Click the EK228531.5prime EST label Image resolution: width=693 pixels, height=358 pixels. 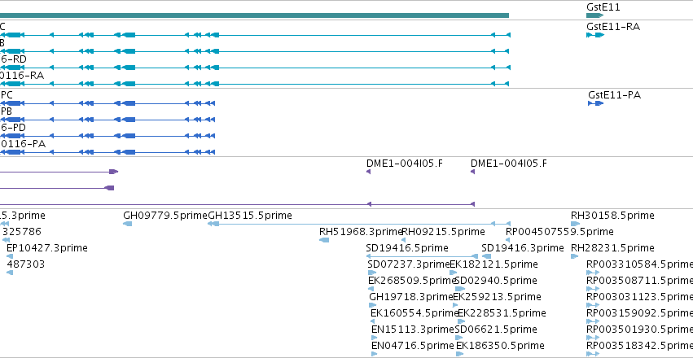[x=502, y=313]
